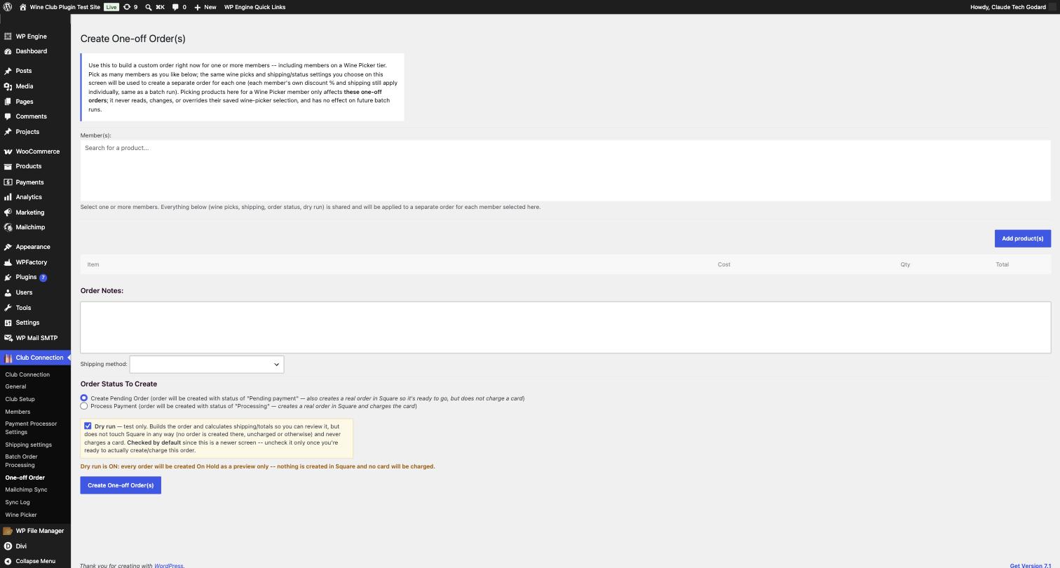
Task: Open the Appearance brush icon
Action: pos(8,247)
